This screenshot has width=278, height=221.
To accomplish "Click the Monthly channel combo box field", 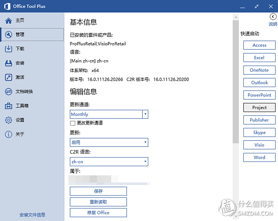I will (106, 114).
